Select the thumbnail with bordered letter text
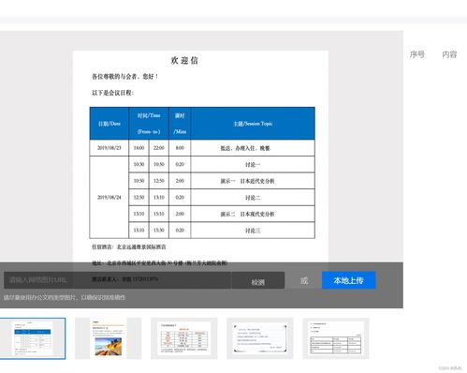 tap(260, 338)
